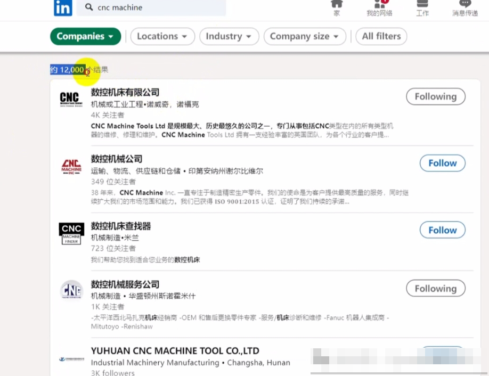Image resolution: width=489 pixels, height=376 pixels.
Task: Open 数控机械服务公司 company page
Action: point(125,284)
